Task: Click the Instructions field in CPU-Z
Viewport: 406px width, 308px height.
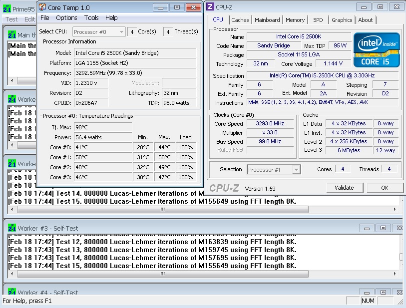Action: pos(322,102)
